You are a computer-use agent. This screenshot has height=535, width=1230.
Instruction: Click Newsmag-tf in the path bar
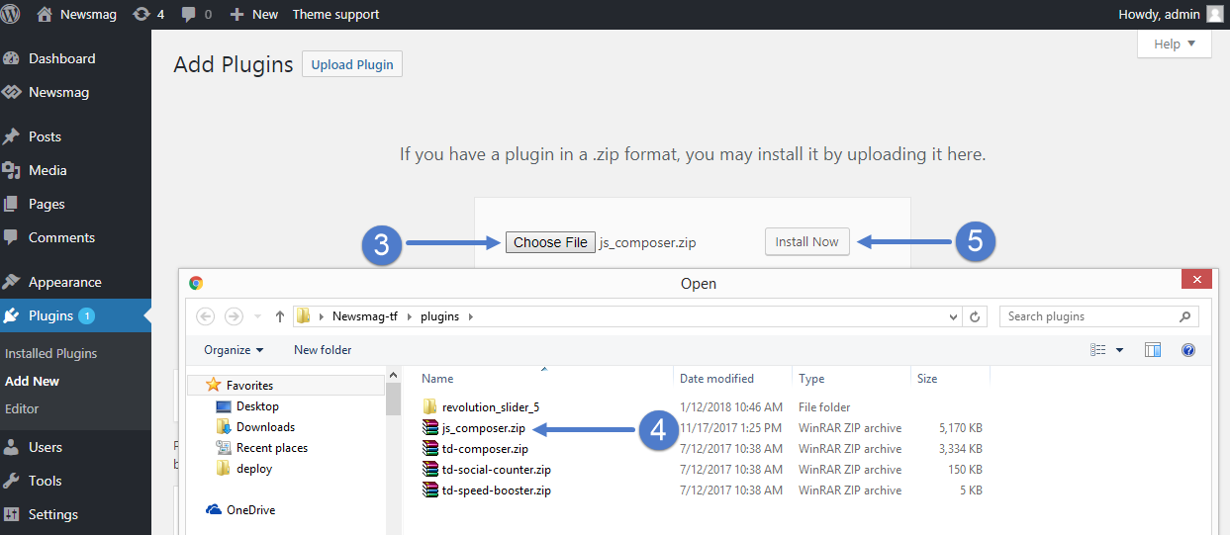pyautogui.click(x=366, y=316)
